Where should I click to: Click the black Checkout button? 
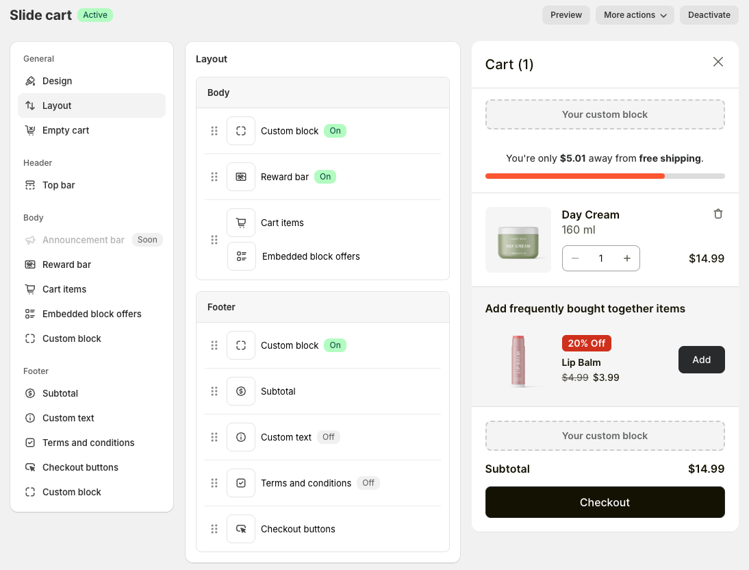[605, 502]
